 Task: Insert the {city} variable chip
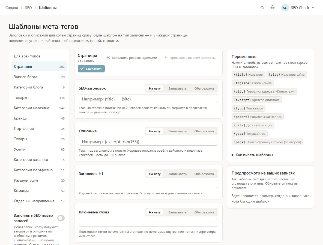264,91
